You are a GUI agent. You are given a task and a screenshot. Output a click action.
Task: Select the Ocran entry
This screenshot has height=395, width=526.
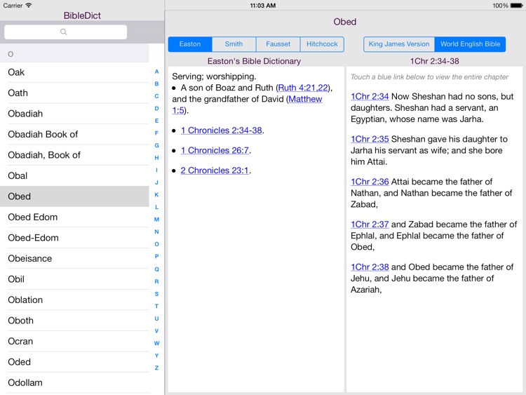[x=74, y=341]
